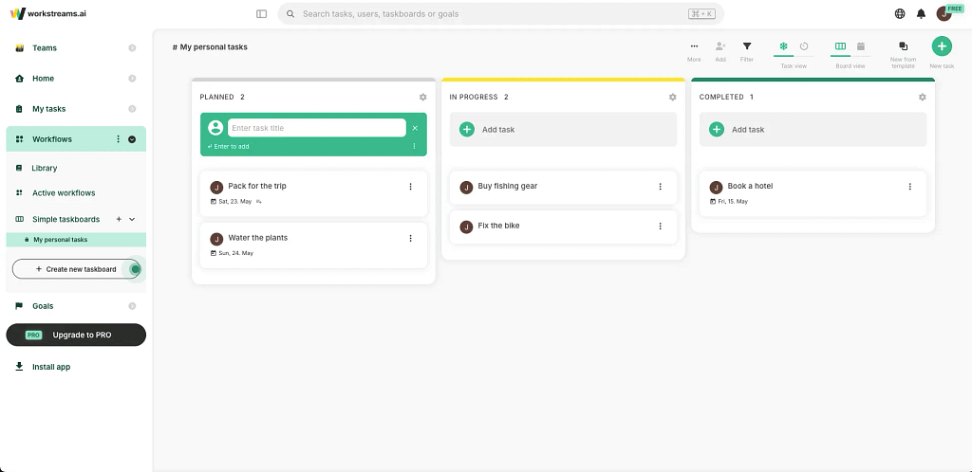Image resolution: width=972 pixels, height=472 pixels.
Task: Open the Book a hotel card
Action: pyautogui.click(x=813, y=193)
